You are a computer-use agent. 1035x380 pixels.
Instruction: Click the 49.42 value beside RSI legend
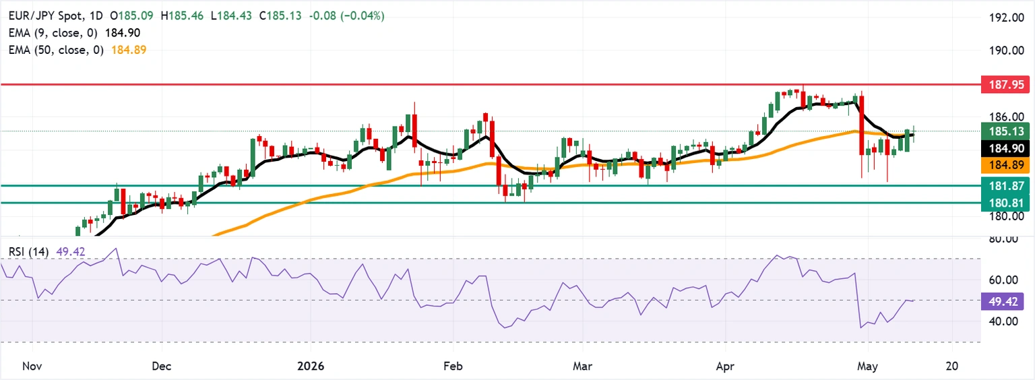pyautogui.click(x=71, y=252)
